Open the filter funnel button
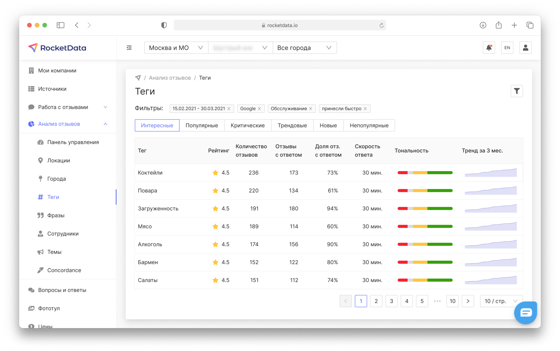This screenshot has width=560, height=351. 517,91
